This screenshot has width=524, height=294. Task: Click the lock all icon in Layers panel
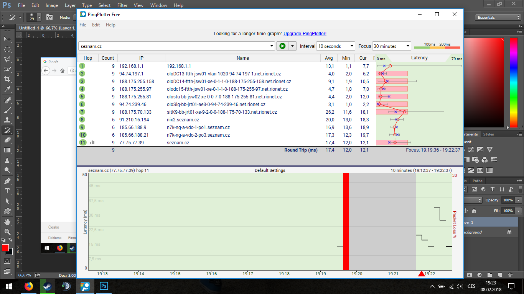[x=474, y=211]
